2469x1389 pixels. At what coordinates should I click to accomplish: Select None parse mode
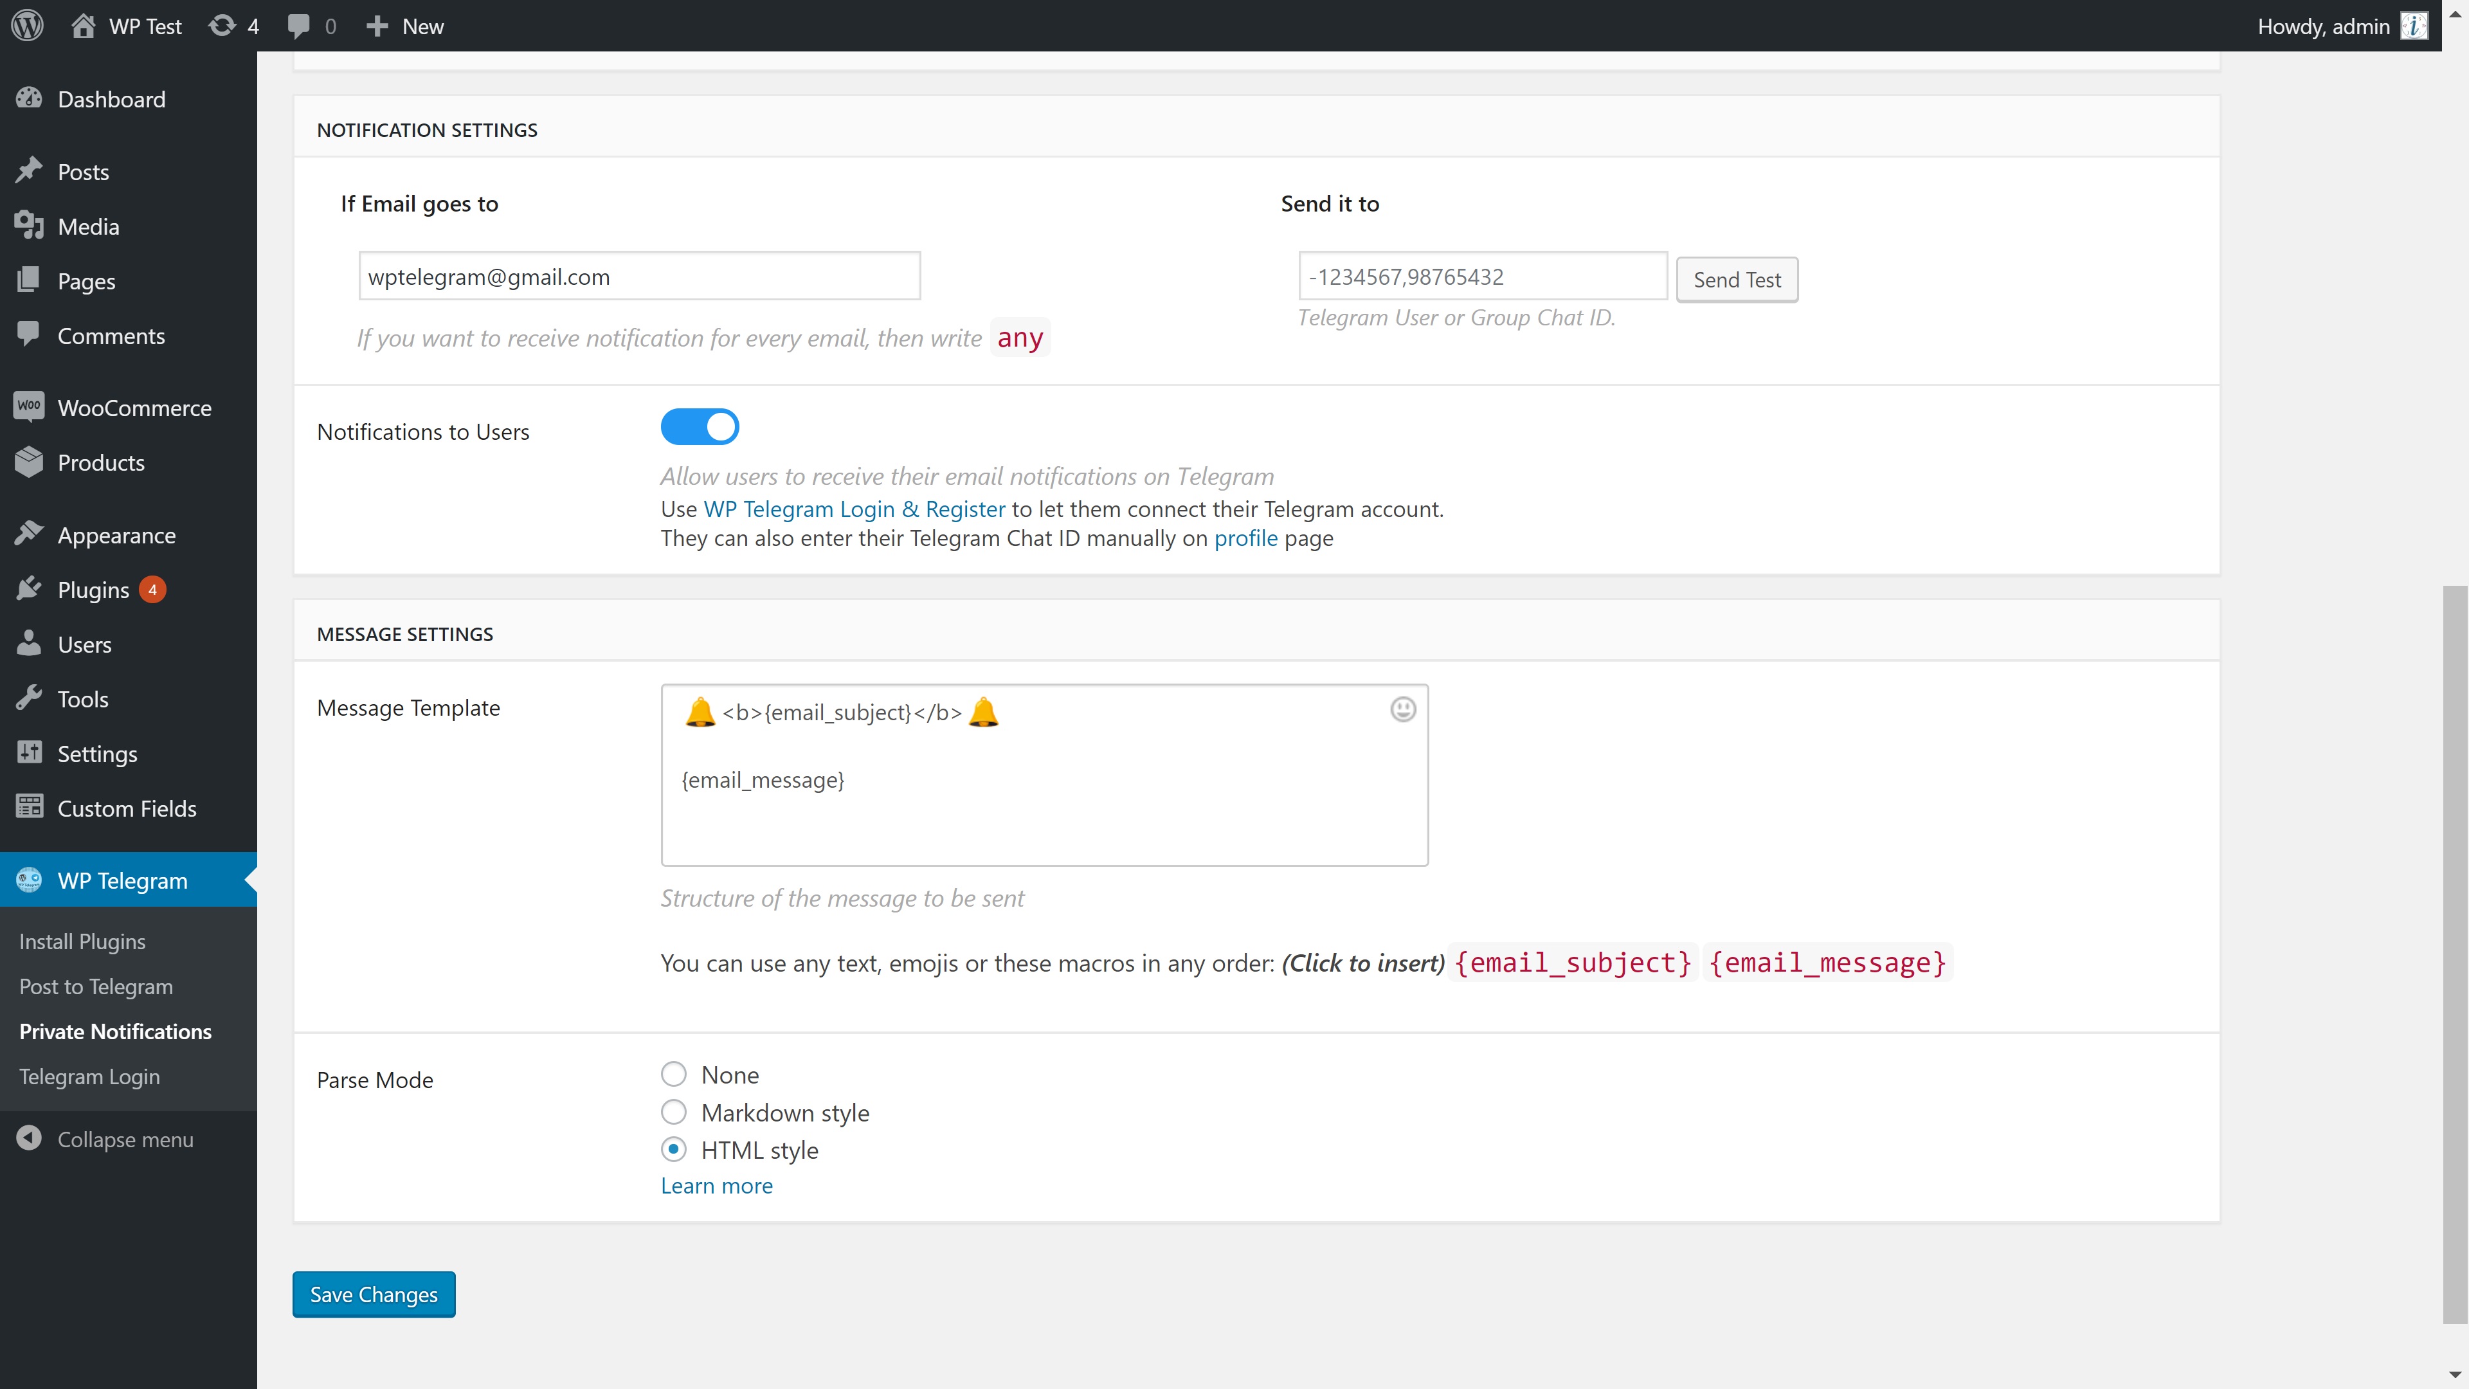(x=674, y=1074)
